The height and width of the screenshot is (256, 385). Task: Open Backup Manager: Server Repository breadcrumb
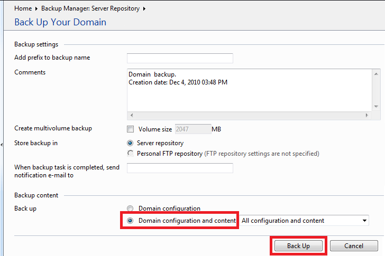pyautogui.click(x=90, y=8)
